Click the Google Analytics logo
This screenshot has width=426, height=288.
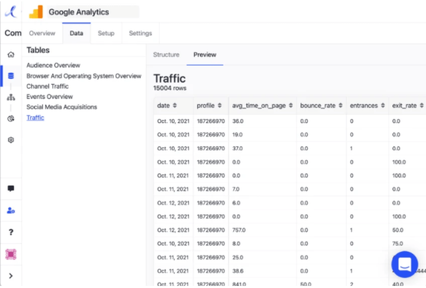tap(35, 12)
